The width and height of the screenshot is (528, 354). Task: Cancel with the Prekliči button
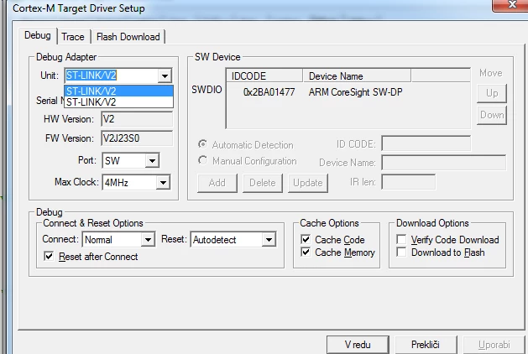[x=426, y=345]
